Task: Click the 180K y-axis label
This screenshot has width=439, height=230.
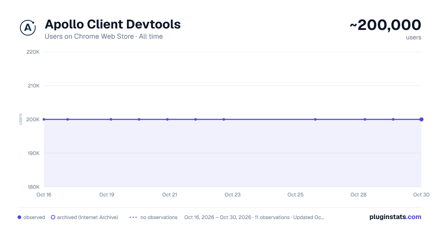Action: tap(33, 187)
